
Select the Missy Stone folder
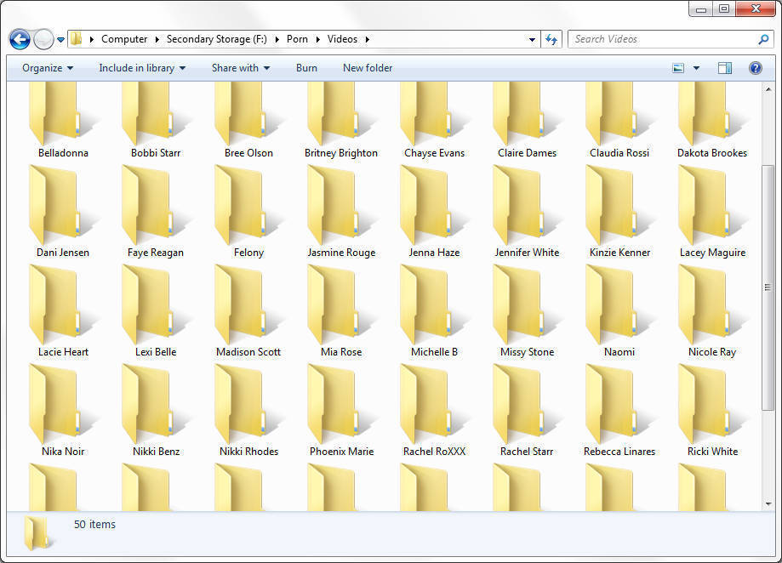click(x=527, y=311)
